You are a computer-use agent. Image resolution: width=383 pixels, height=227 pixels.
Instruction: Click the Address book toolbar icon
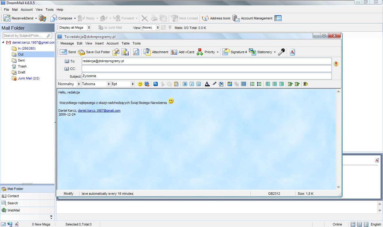(x=205, y=18)
